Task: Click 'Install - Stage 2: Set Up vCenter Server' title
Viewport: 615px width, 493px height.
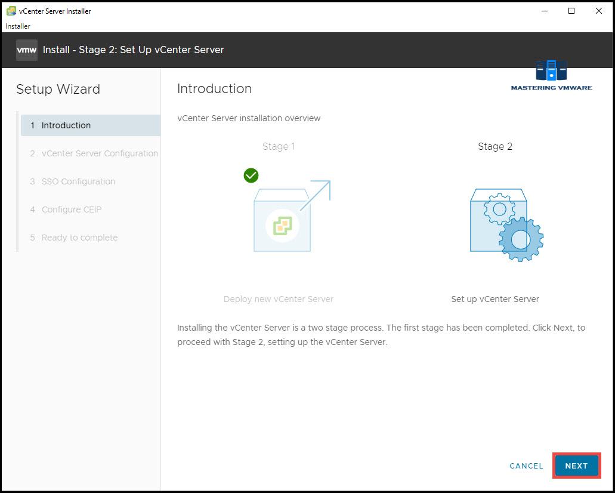Action: click(x=134, y=50)
